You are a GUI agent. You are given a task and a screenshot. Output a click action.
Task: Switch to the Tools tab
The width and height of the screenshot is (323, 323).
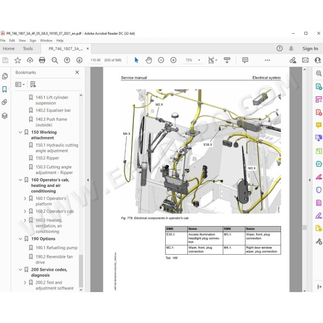coord(28,48)
